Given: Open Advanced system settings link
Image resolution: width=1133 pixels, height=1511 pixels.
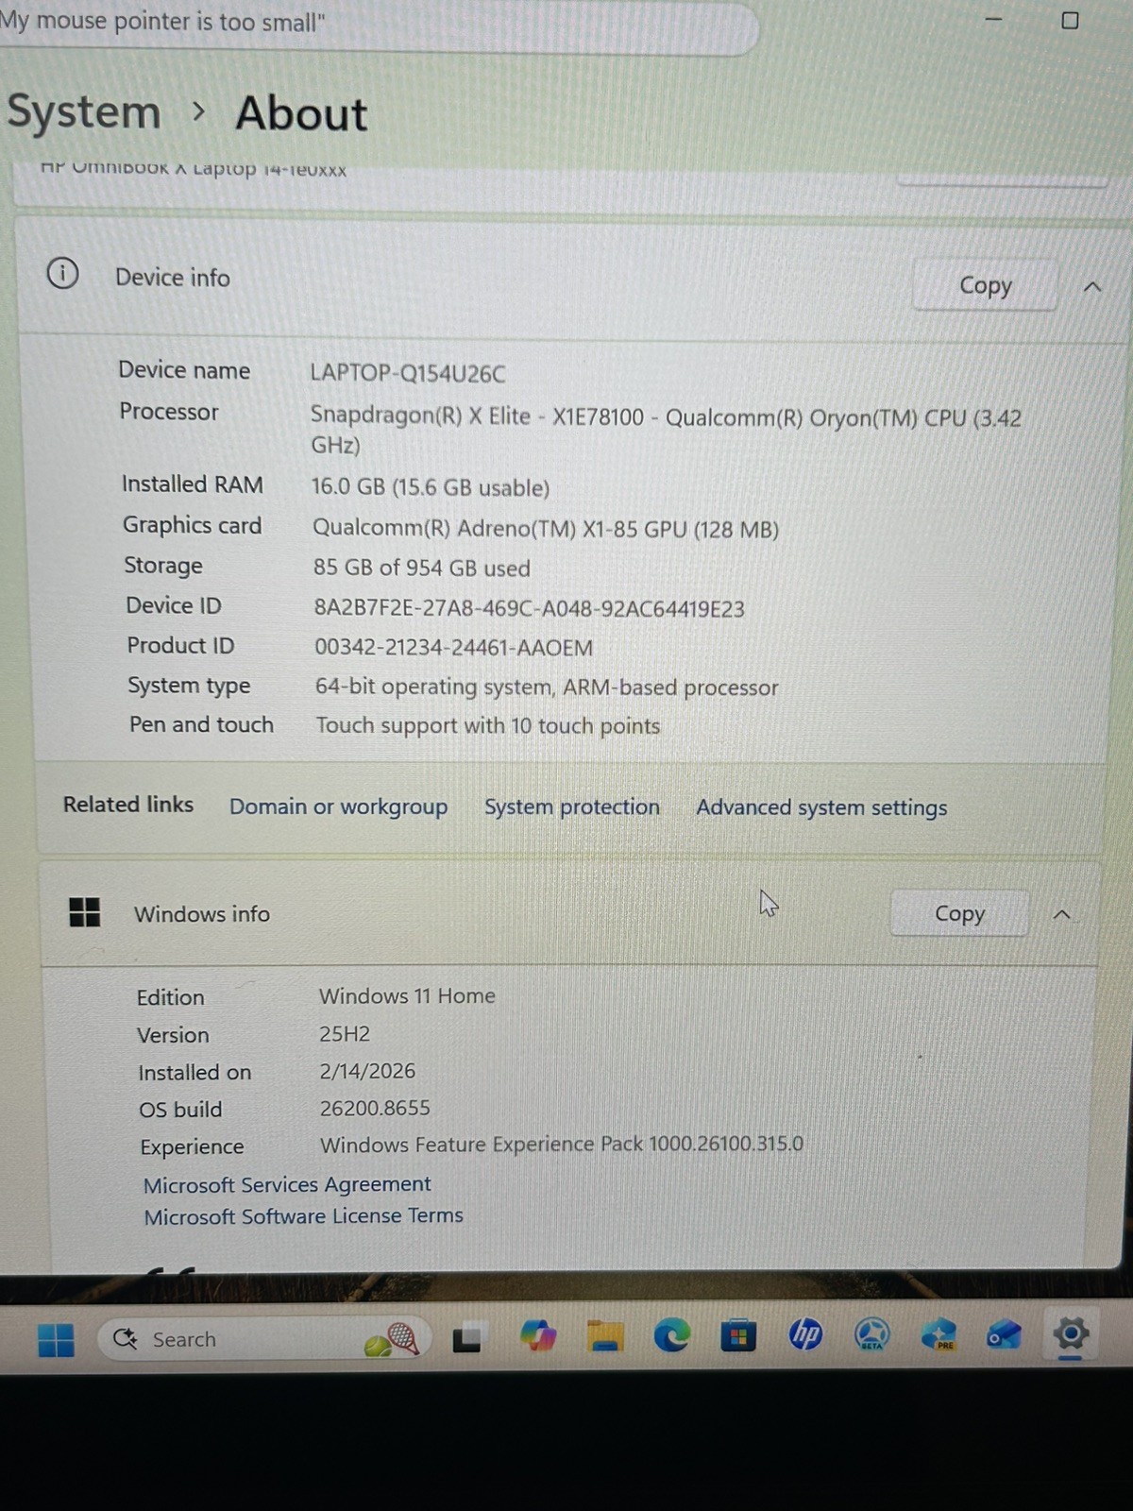Looking at the screenshot, I should point(821,807).
